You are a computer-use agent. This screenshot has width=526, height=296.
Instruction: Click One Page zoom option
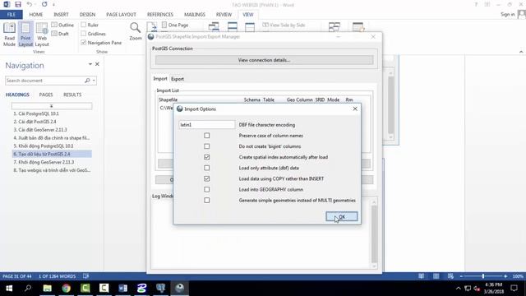pos(175,25)
